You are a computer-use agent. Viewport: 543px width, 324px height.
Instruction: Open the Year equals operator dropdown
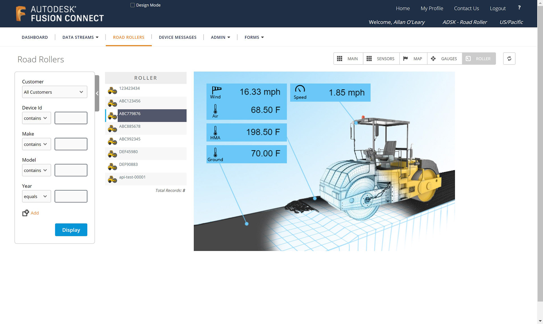[36, 196]
